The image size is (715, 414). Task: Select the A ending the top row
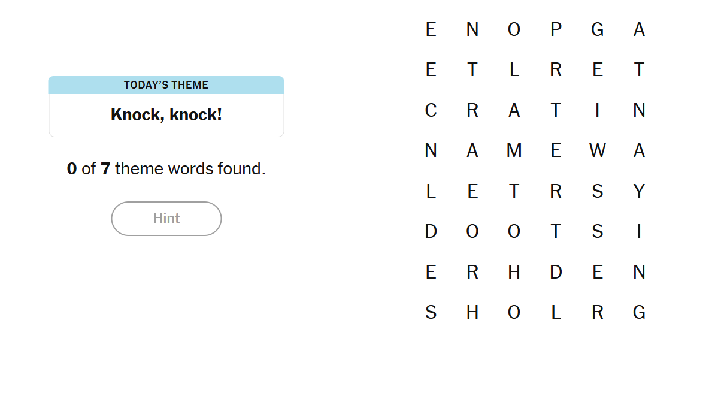pyautogui.click(x=639, y=29)
